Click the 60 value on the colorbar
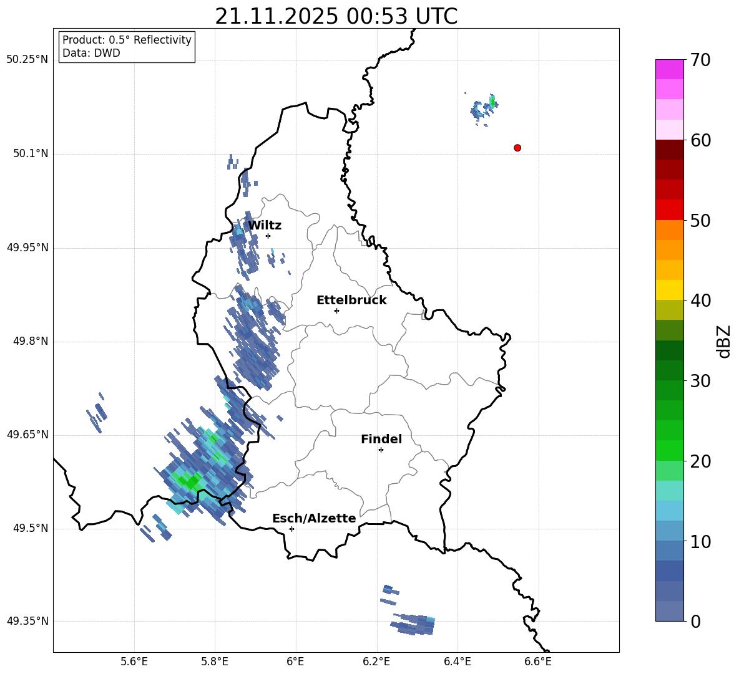The height and width of the screenshot is (674, 739). click(x=700, y=140)
